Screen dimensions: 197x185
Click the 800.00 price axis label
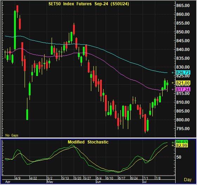183,120
